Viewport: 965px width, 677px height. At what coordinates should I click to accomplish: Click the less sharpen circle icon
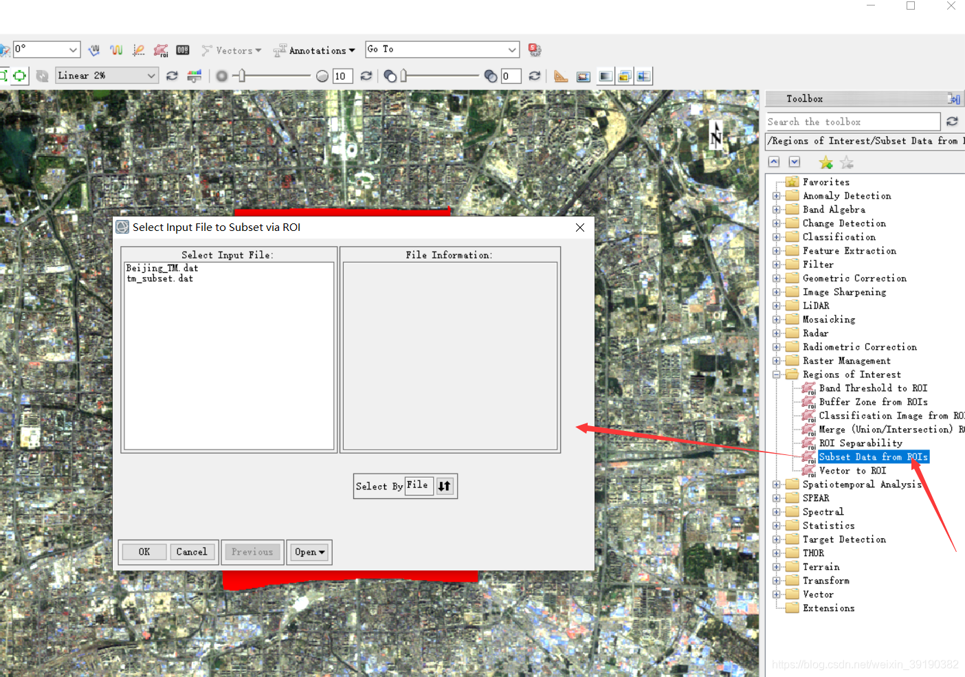pyautogui.click(x=221, y=76)
